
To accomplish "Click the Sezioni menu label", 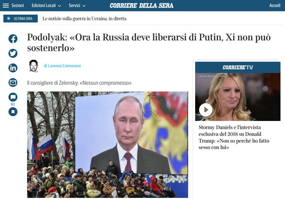I will [x=18, y=6].
